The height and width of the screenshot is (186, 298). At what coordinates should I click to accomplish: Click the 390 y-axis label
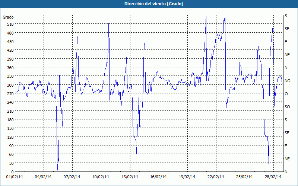click(x=10, y=59)
